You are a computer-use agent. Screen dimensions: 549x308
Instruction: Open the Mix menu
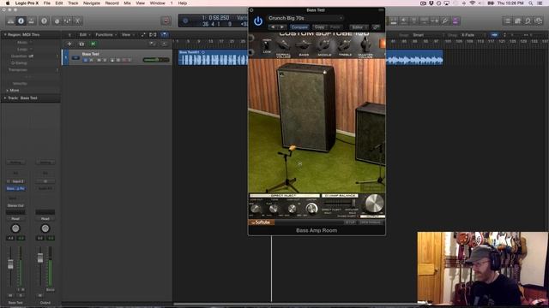[x=128, y=3]
